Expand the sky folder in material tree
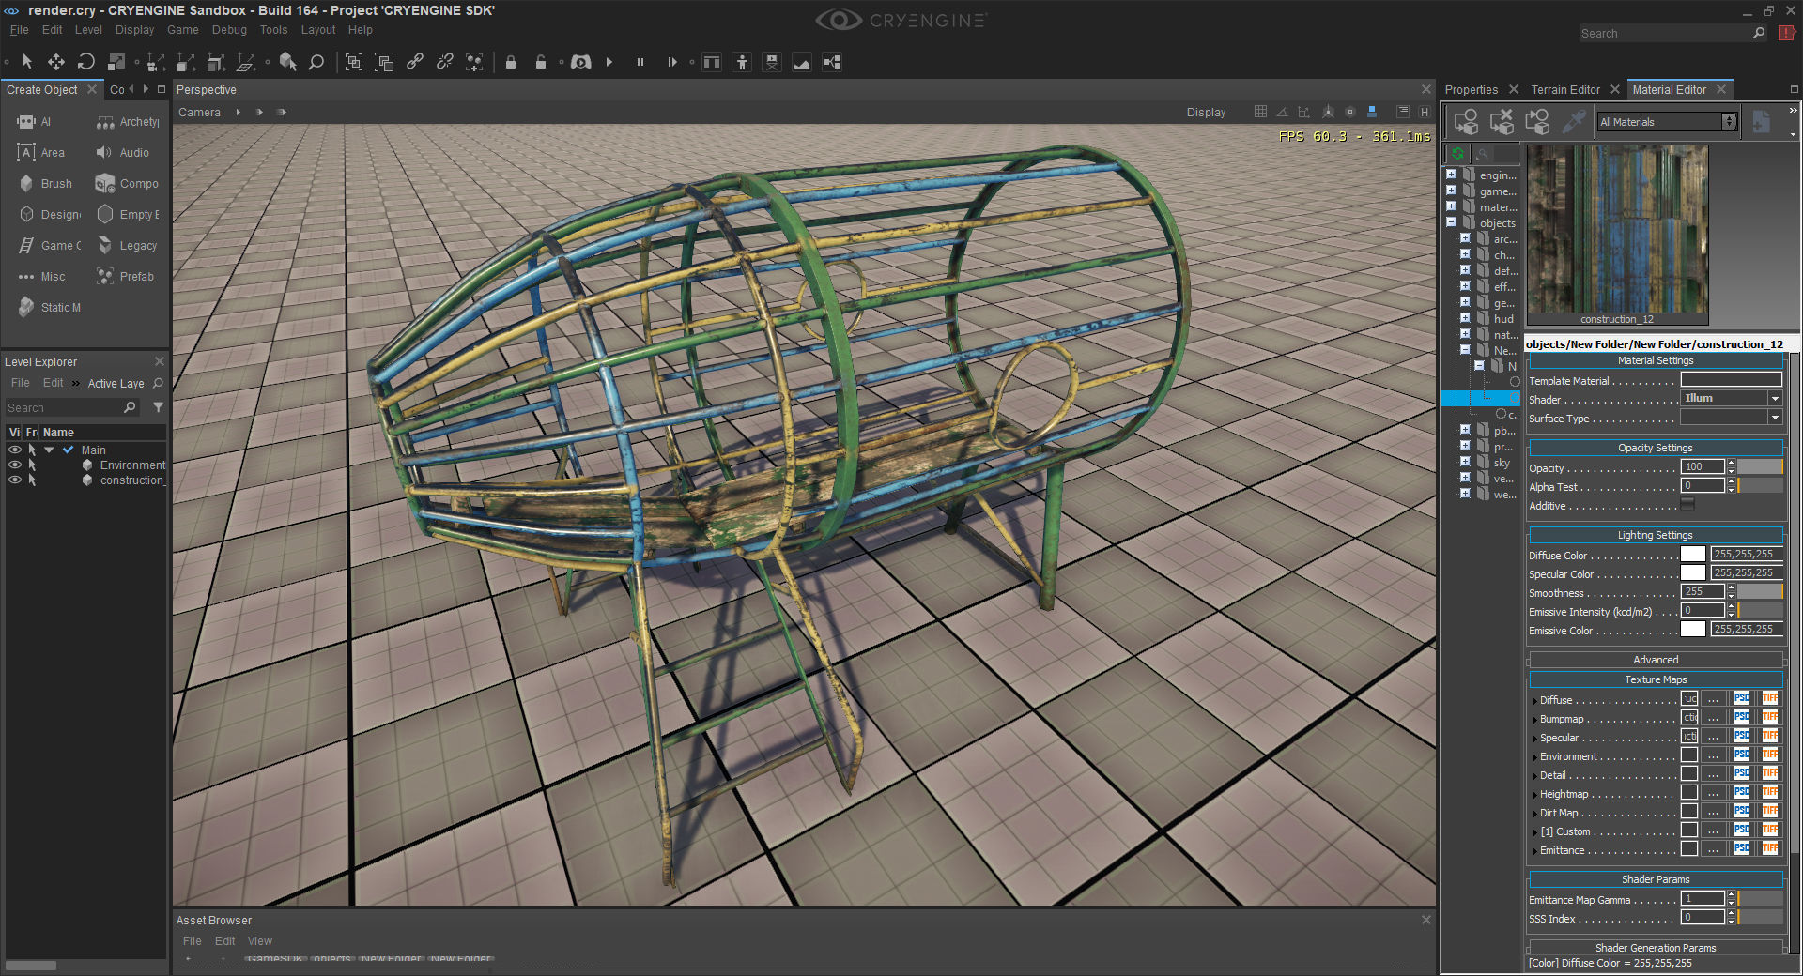Image resolution: width=1803 pixels, height=976 pixels. click(1465, 462)
